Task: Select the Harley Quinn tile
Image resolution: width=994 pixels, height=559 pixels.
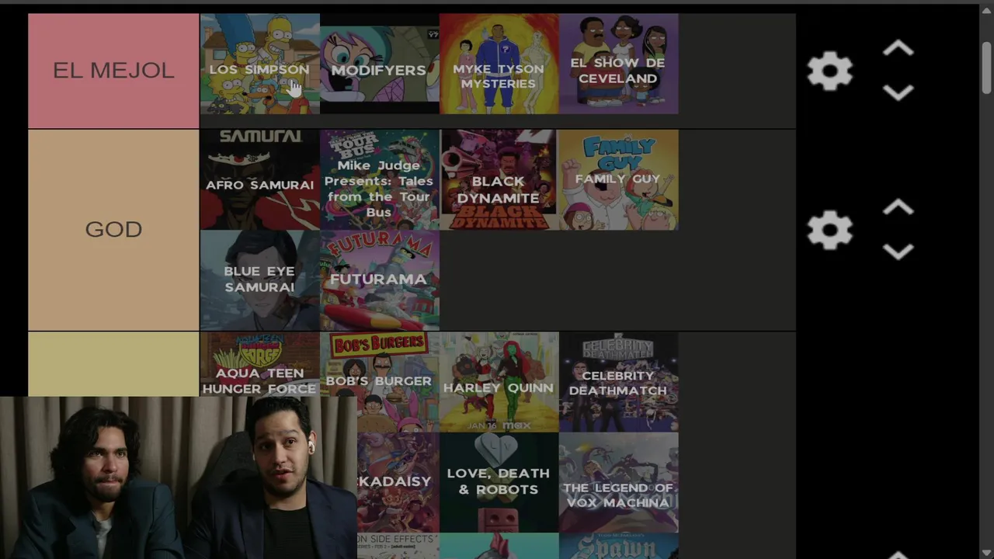Action: 499,382
